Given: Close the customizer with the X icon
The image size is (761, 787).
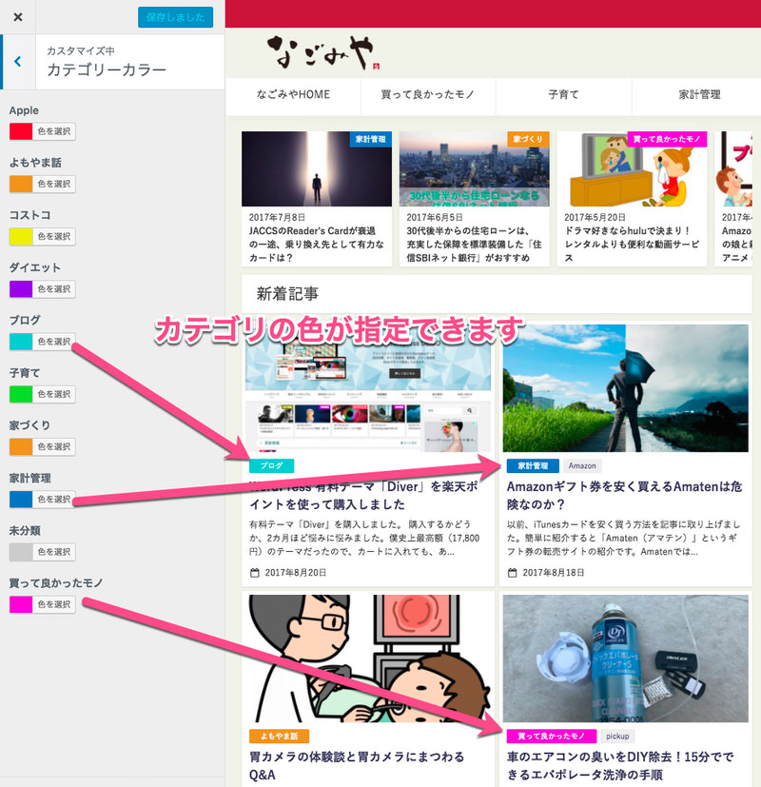Looking at the screenshot, I should (x=18, y=17).
